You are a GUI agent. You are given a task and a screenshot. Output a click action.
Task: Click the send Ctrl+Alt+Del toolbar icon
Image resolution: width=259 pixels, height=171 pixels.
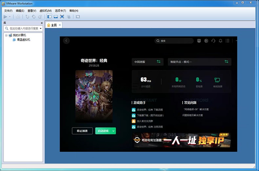click(18, 16)
